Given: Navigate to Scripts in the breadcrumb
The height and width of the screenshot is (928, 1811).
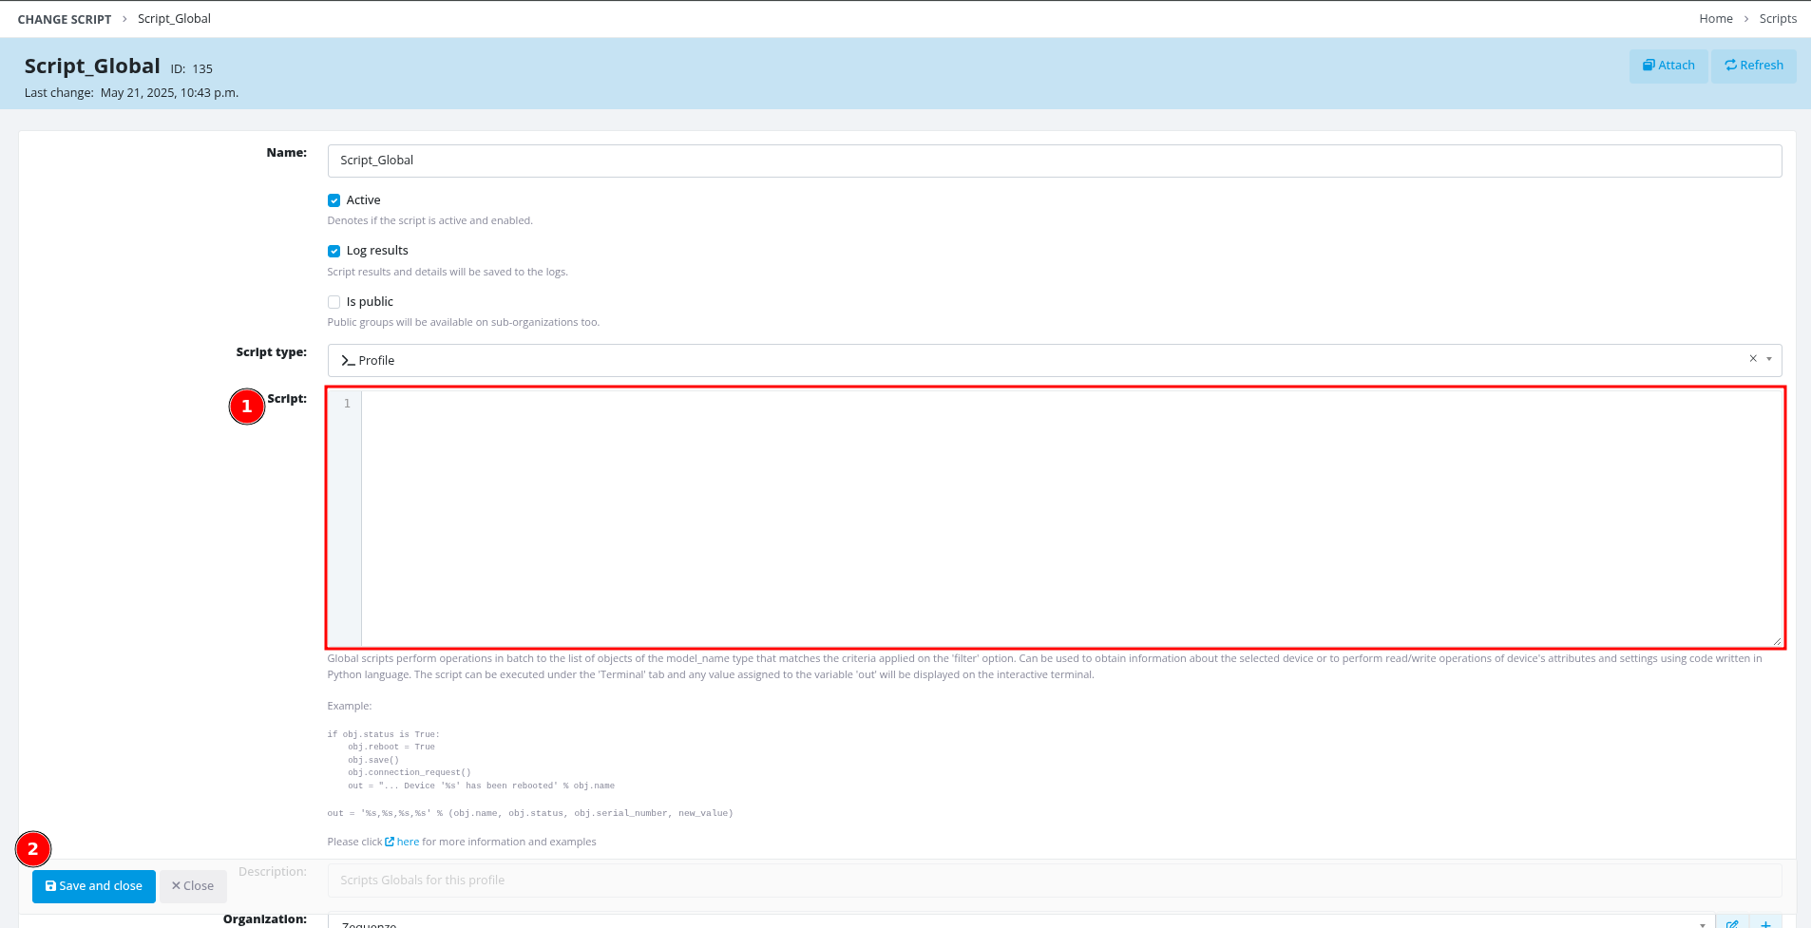Looking at the screenshot, I should coord(1777,19).
